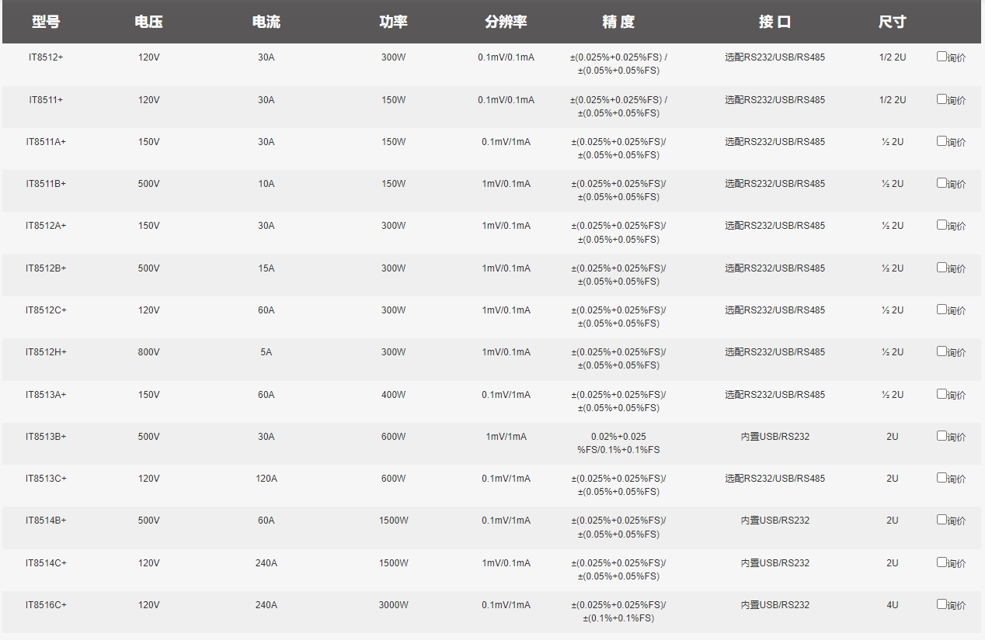Tick 询价 checkbox for IT8514B+
The height and width of the screenshot is (640, 985).
[941, 520]
